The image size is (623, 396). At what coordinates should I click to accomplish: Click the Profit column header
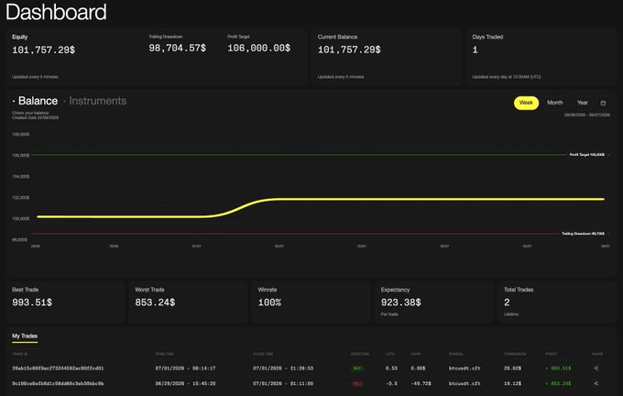coord(552,354)
